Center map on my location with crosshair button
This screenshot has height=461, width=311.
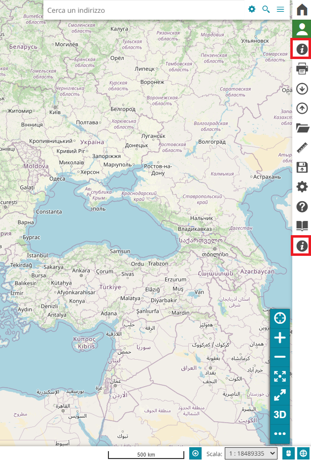coord(280,318)
